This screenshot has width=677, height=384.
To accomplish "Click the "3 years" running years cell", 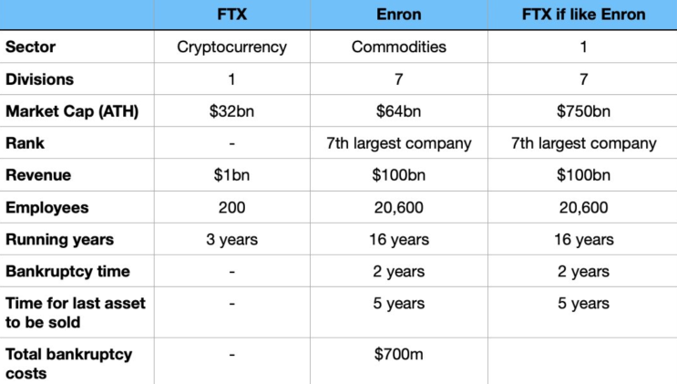I will [231, 240].
